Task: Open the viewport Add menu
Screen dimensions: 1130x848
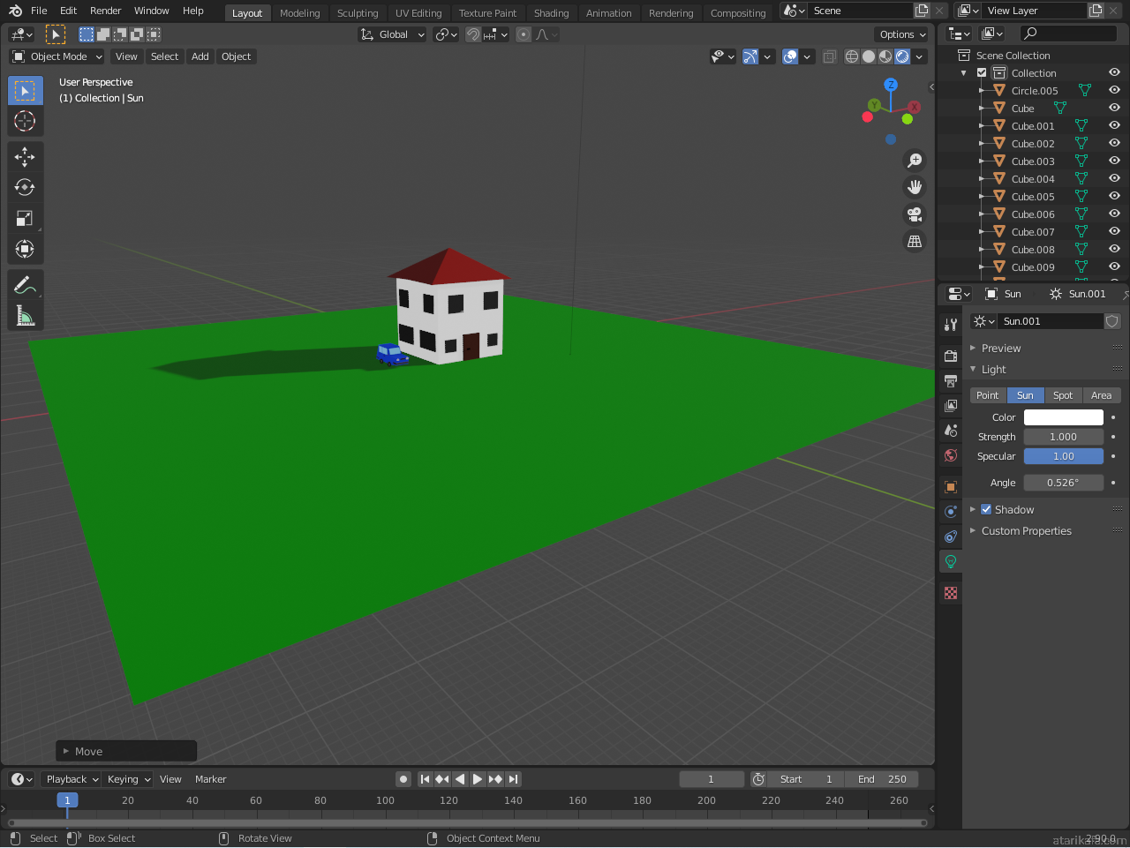Action: [200, 56]
